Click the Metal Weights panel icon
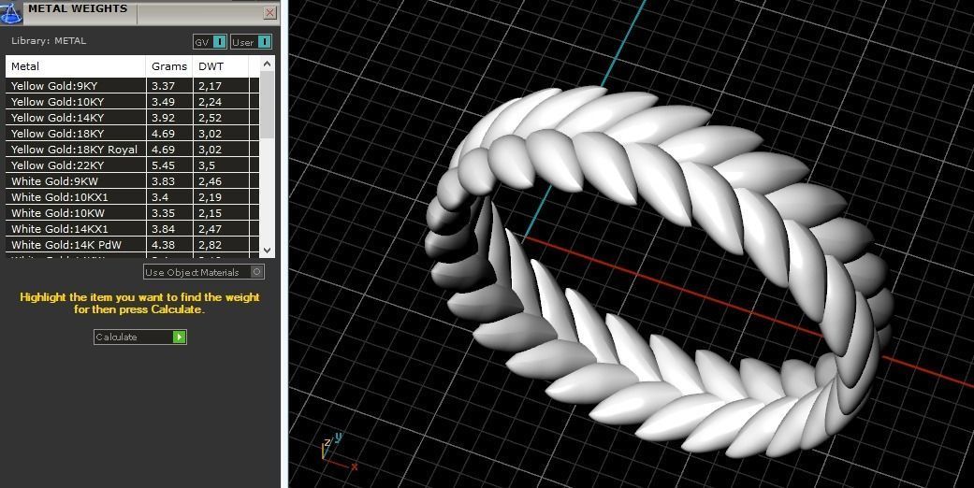Viewport: 974px width, 488px height. [x=10, y=12]
